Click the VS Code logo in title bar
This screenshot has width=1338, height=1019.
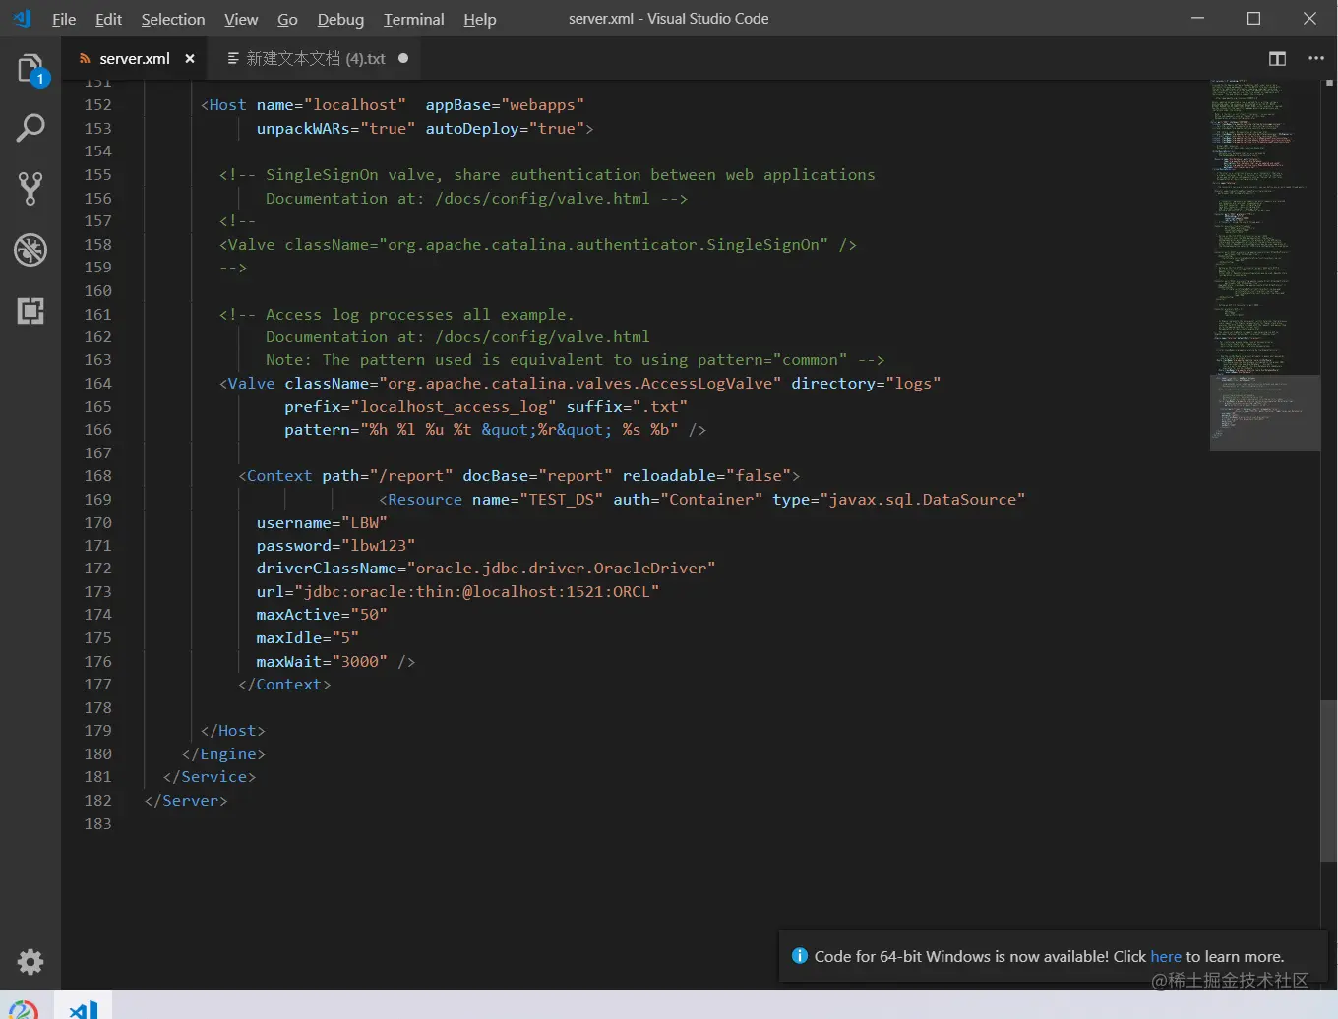[x=22, y=19]
